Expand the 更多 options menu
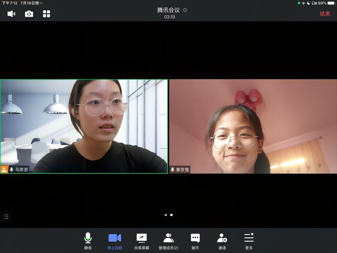This screenshot has height=253, width=337. (249, 241)
